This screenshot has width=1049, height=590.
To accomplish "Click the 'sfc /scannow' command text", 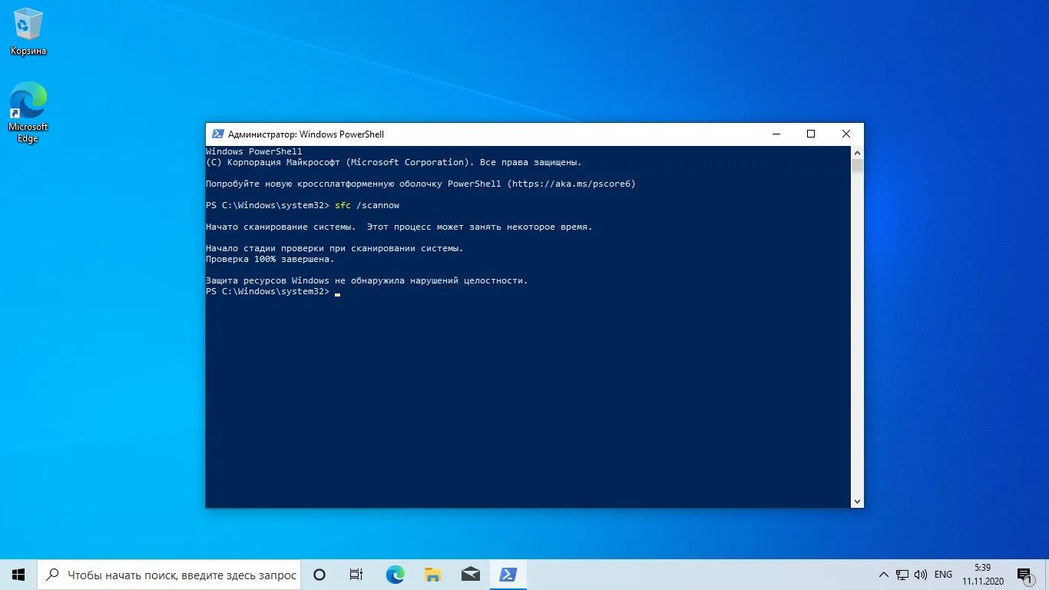I will (367, 206).
